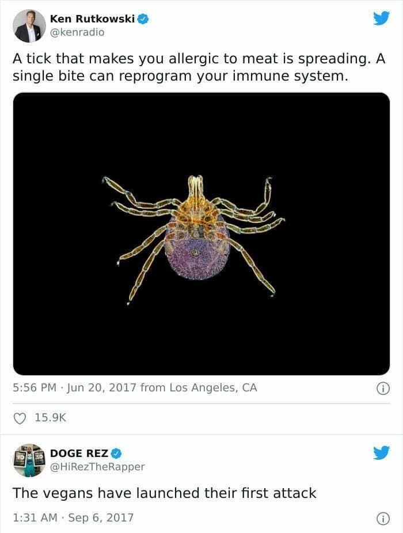Open Ken Rutkowski display name link
Image resolution: width=403 pixels, height=533 pixels.
(x=92, y=18)
